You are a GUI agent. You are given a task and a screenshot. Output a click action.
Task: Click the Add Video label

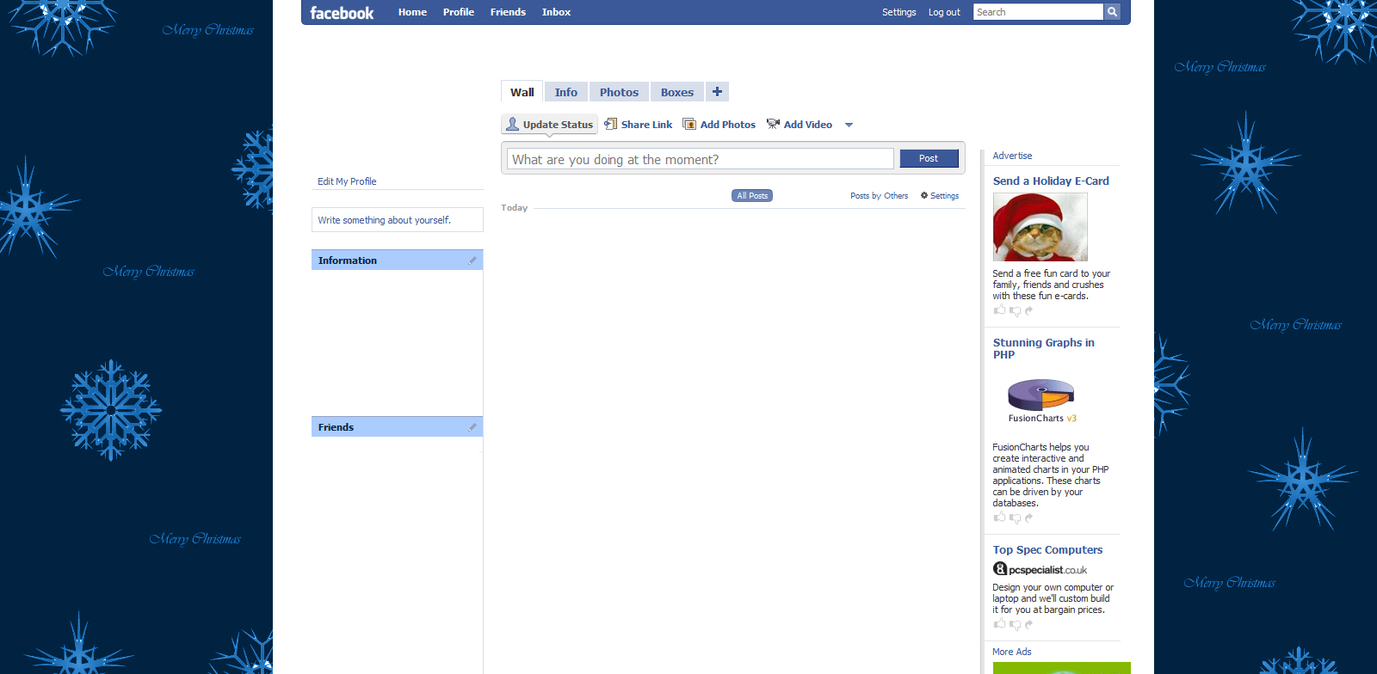[808, 125]
